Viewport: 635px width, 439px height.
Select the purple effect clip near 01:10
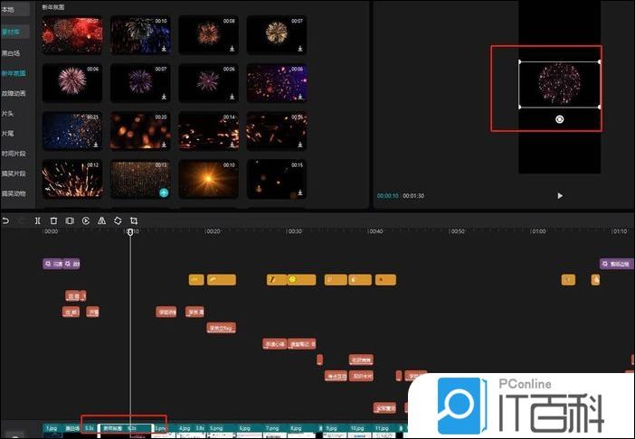point(616,264)
